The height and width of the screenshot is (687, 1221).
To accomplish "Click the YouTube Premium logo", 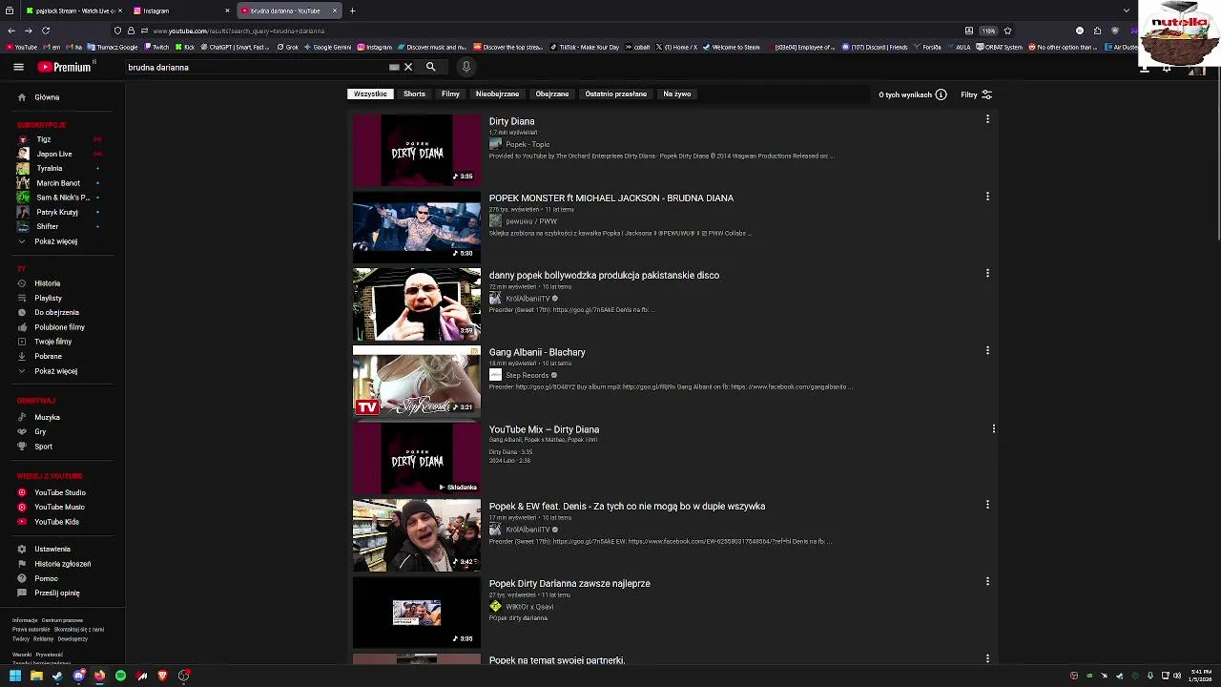I will [x=66, y=67].
